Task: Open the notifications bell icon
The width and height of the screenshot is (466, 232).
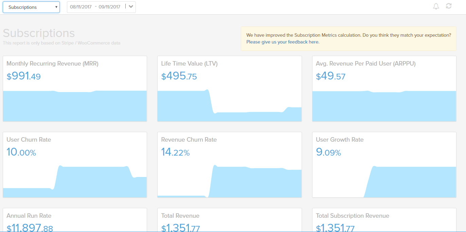Action: (x=436, y=6)
